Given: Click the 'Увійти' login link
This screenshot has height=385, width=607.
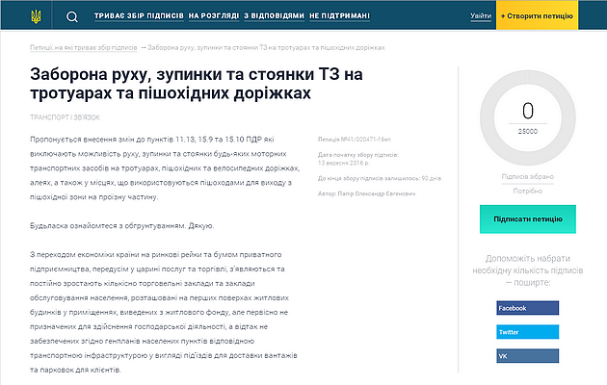Looking at the screenshot, I should tap(481, 15).
